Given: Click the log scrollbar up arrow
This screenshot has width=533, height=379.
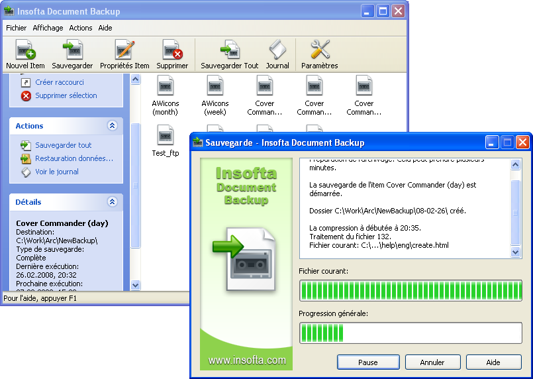Looking at the screenshot, I should 515,165.
